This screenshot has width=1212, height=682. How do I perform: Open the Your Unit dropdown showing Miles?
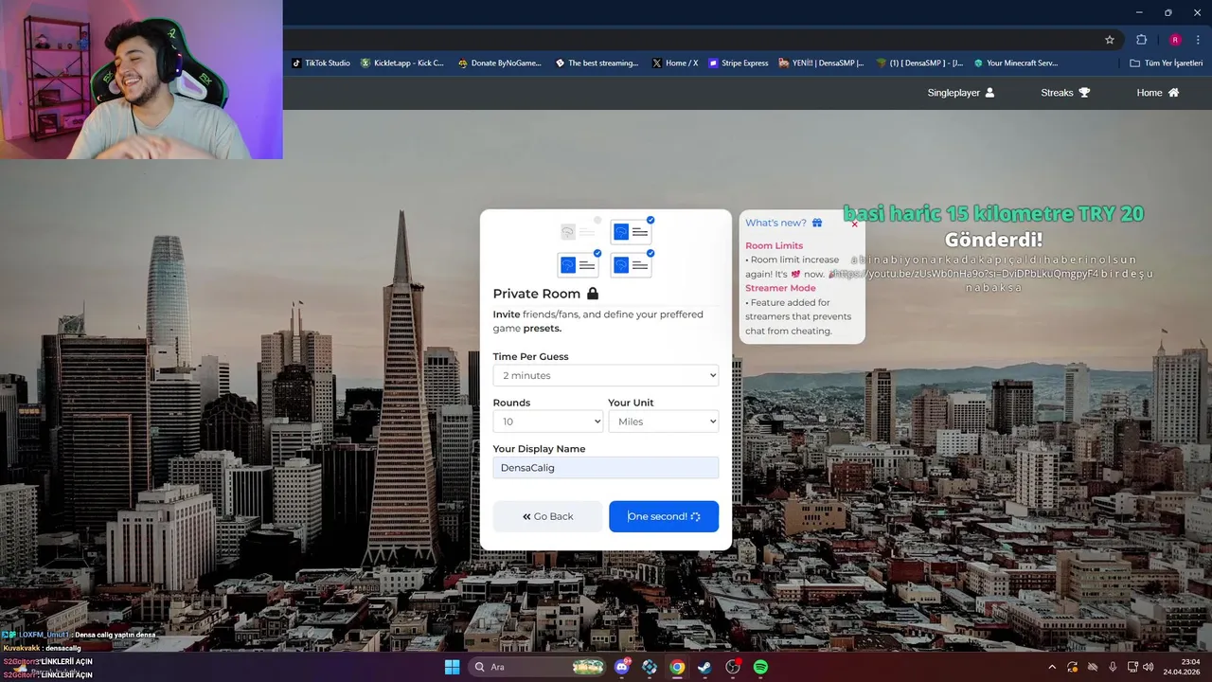coord(664,422)
